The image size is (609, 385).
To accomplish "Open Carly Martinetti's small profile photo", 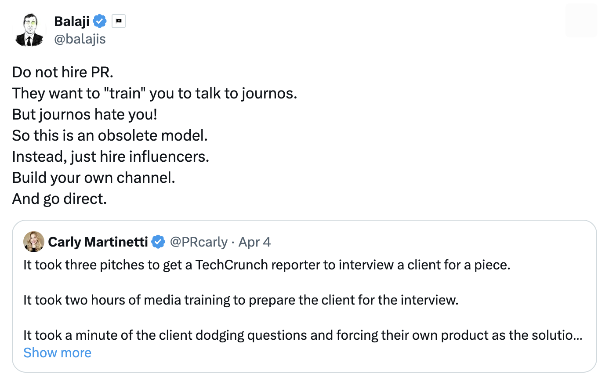I will click(x=34, y=242).
